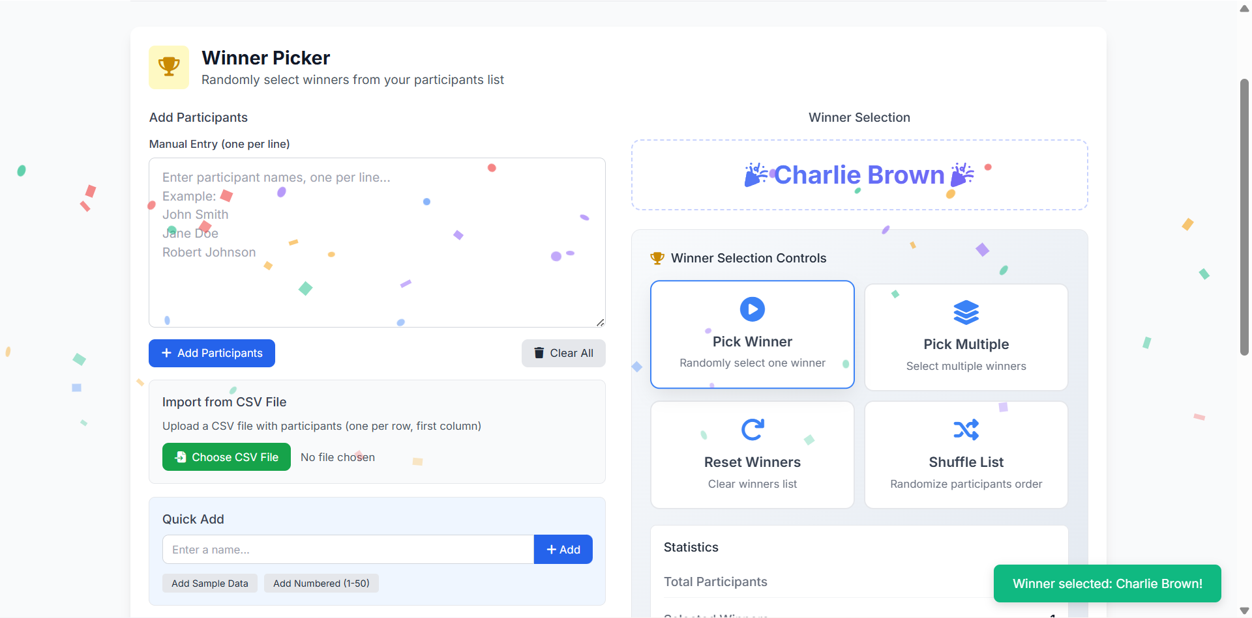
Task: Click the Add Participants button
Action: [212, 353]
